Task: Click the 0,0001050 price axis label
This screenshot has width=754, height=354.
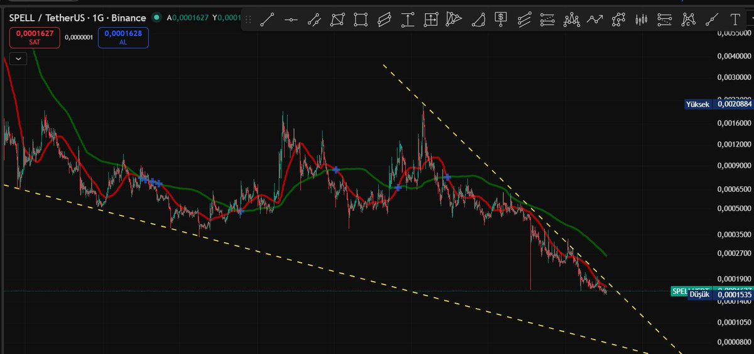Action: click(734, 323)
